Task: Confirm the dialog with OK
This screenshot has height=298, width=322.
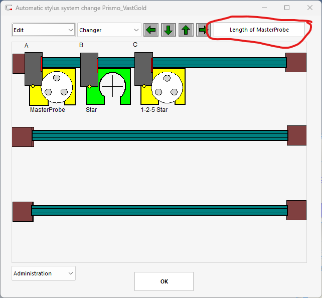Action: [164, 281]
